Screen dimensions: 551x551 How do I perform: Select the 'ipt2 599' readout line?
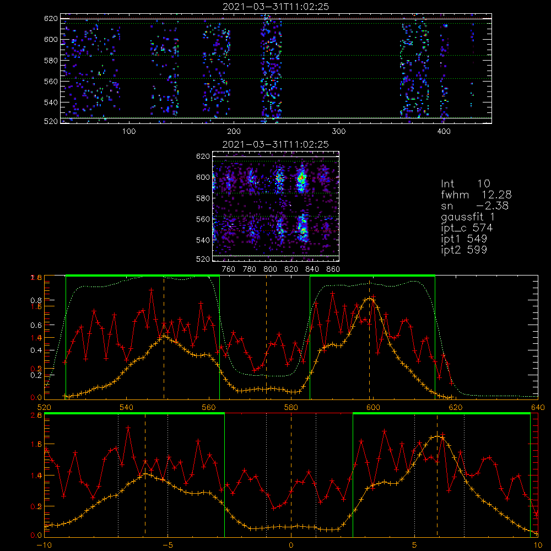(x=464, y=250)
